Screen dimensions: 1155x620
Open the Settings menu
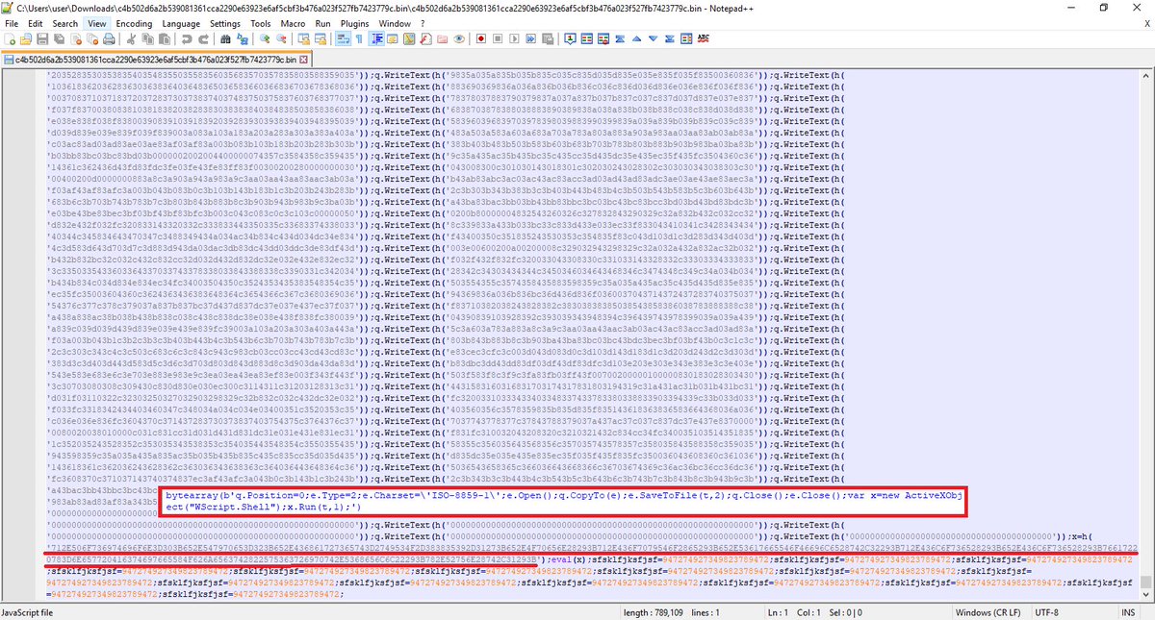226,22
